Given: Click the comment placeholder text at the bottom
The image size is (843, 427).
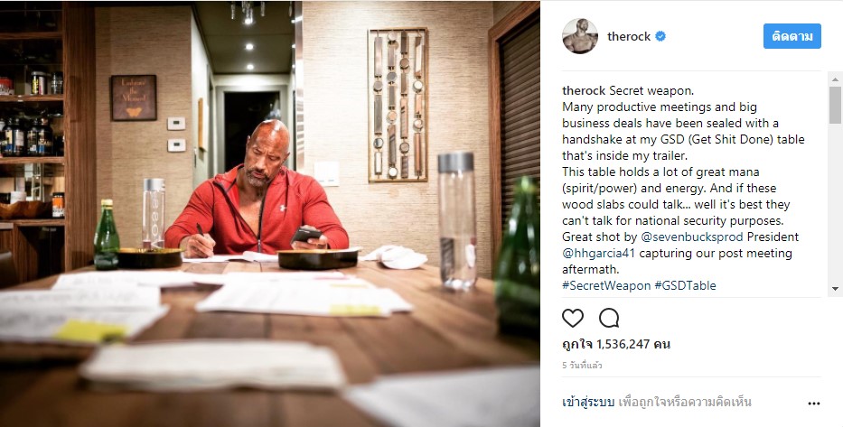Looking at the screenshot, I should [684, 402].
